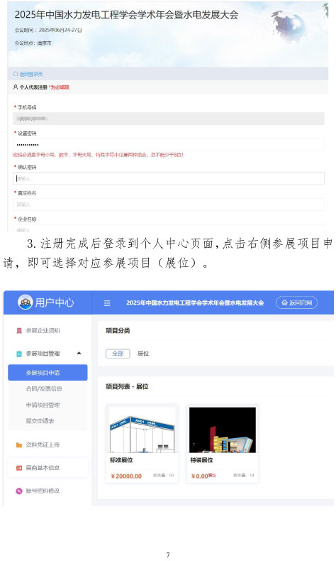Click the 资料凭证上传 folder icon

19,445
